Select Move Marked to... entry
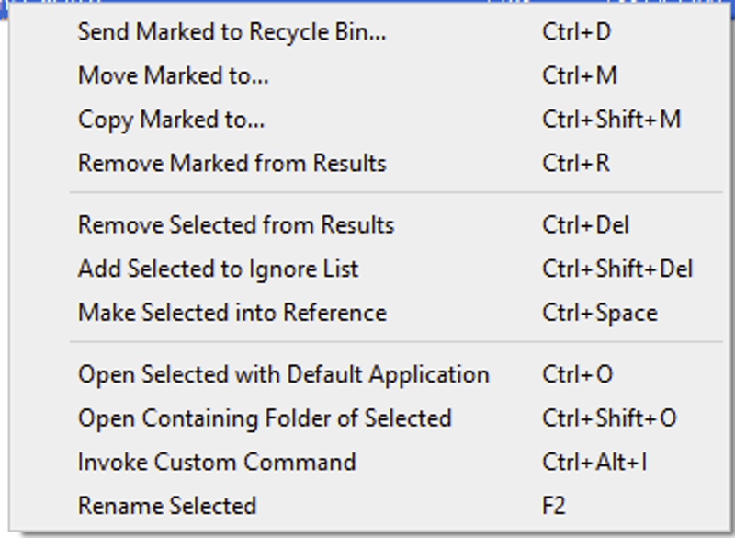Image resolution: width=735 pixels, height=538 pixels. [368, 75]
